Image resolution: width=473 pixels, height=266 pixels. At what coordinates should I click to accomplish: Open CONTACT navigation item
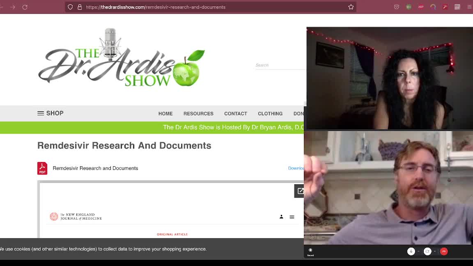[x=236, y=114]
